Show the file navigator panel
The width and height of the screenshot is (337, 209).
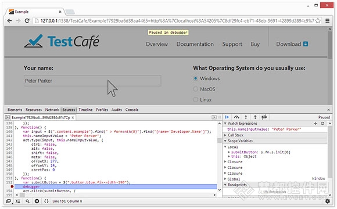point(8,117)
